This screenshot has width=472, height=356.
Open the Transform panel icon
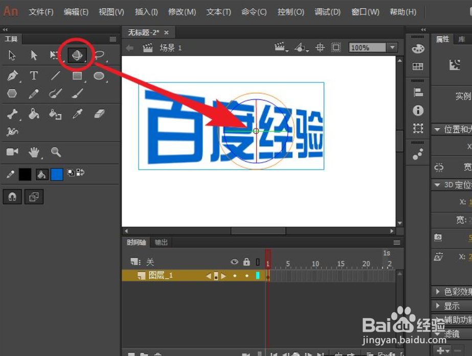(x=418, y=128)
